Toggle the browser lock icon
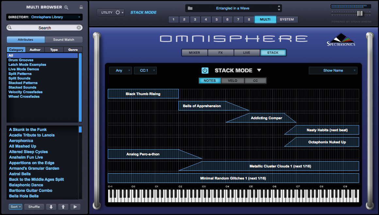 81,7
